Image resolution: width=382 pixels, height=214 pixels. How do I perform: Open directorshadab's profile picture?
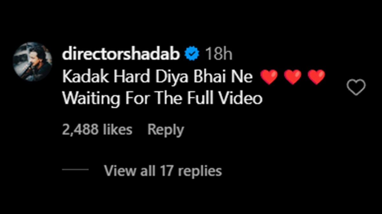(32, 62)
